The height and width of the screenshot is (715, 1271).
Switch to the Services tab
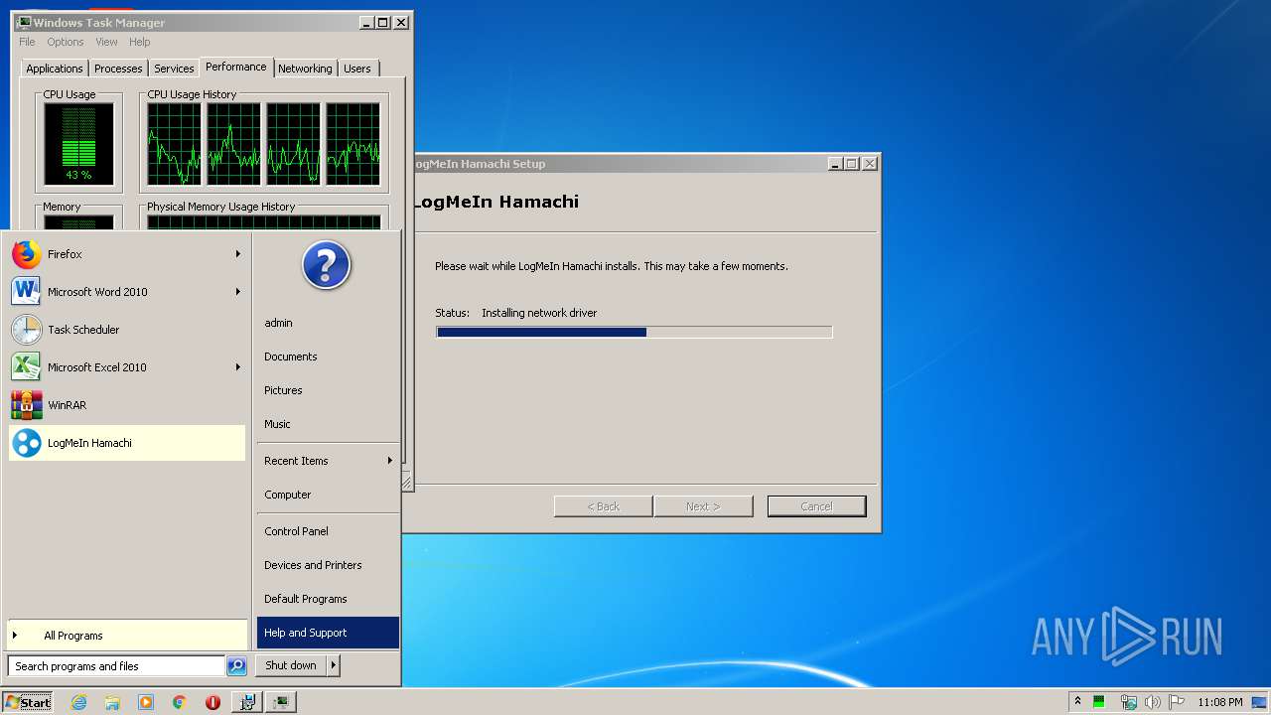point(174,69)
